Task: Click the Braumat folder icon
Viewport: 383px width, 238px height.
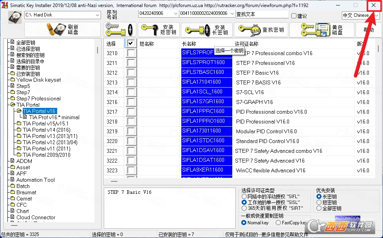Action: pos(13,192)
